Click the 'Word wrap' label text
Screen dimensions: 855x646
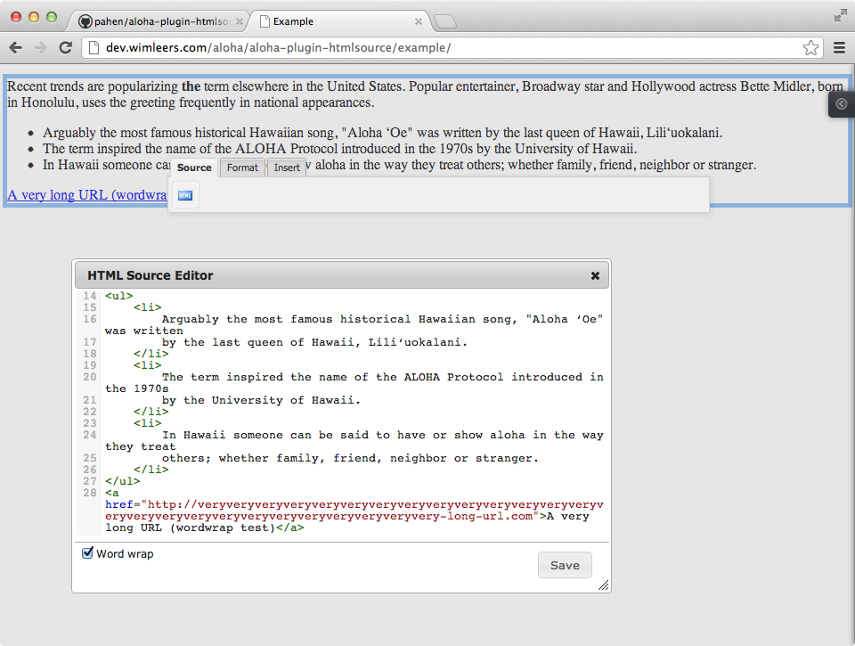click(125, 554)
